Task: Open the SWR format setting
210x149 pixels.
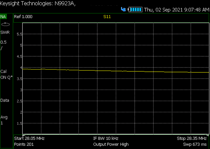Action: (x=5, y=33)
